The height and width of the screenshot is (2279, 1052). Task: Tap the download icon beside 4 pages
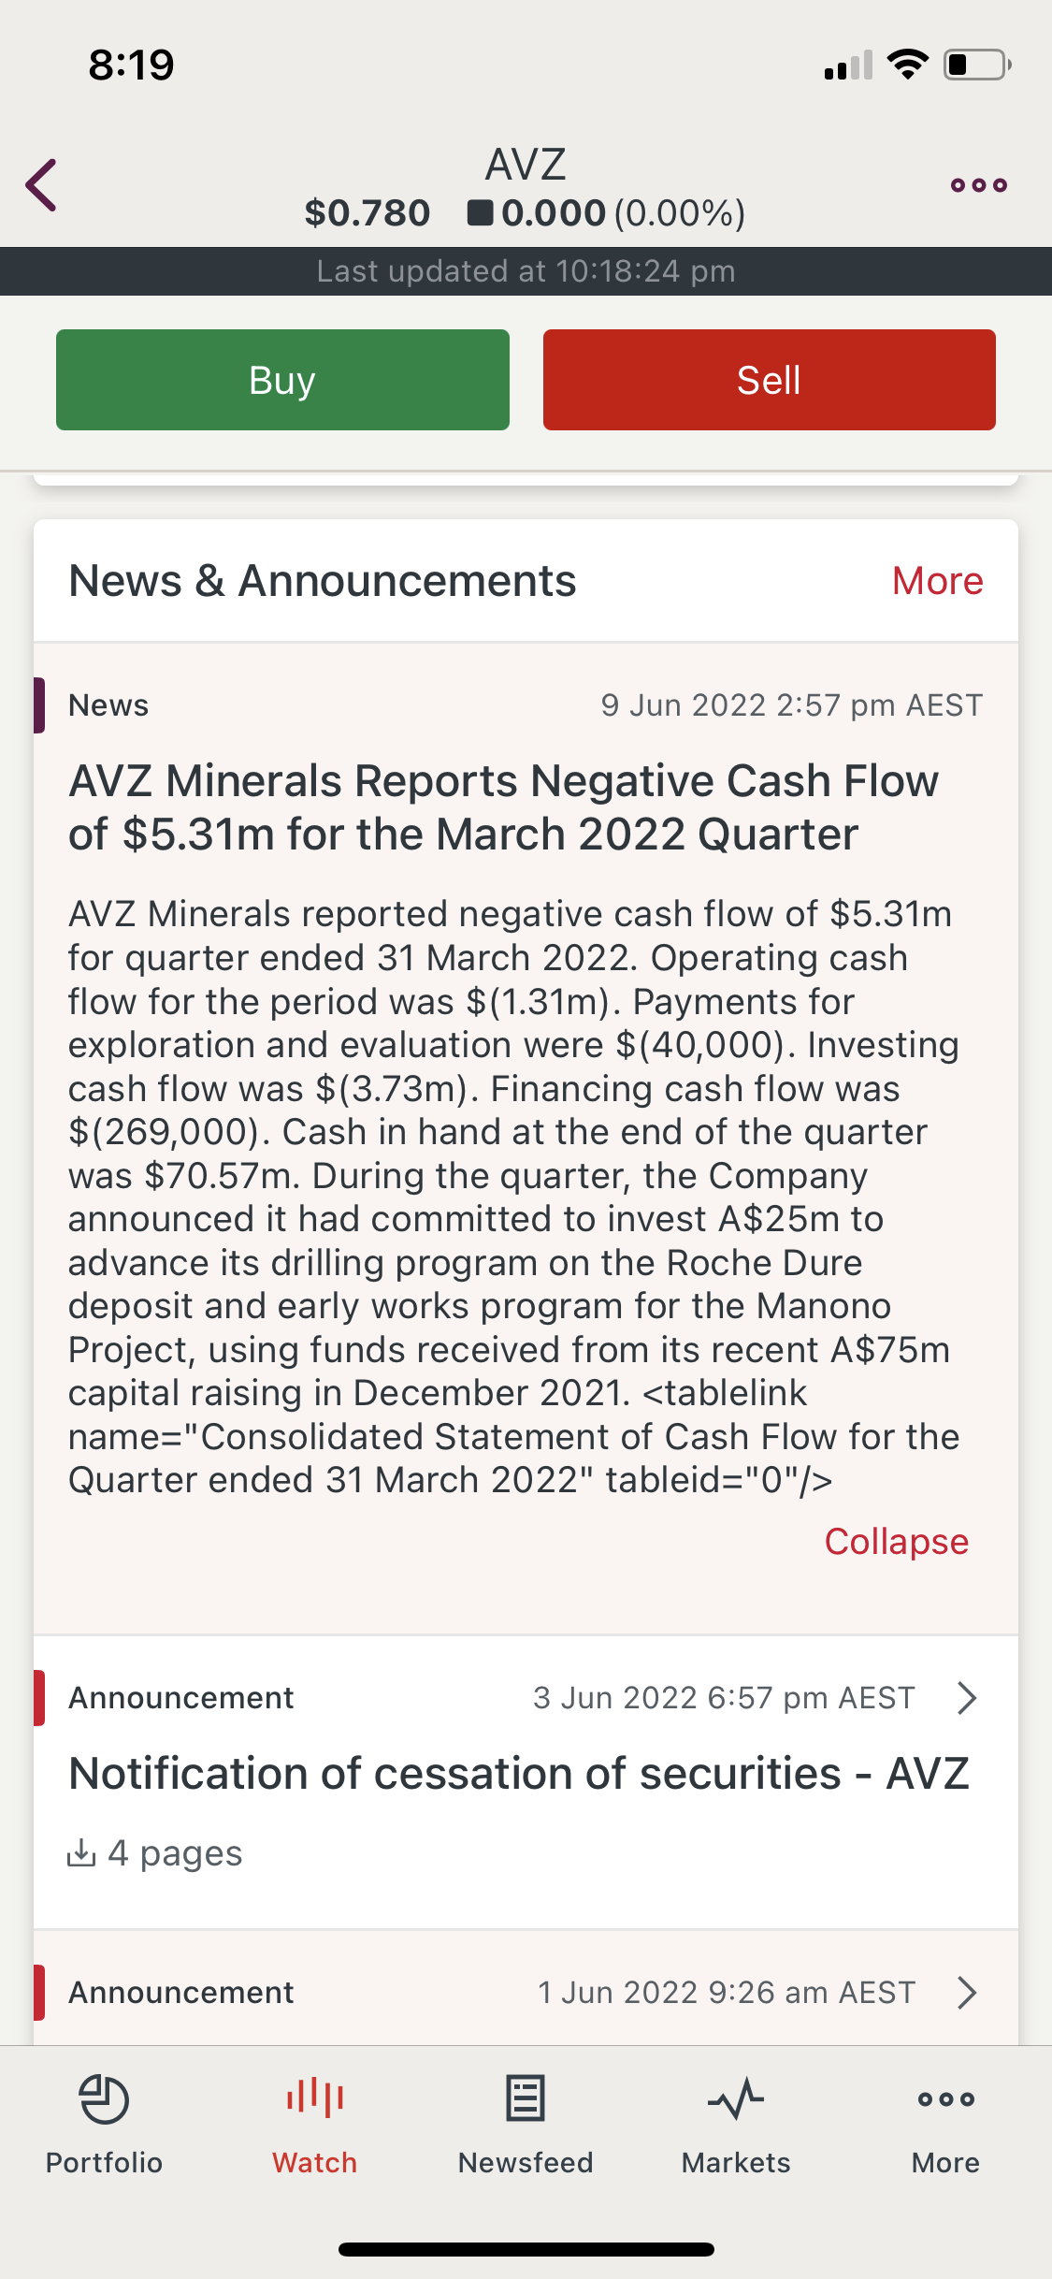click(82, 1852)
